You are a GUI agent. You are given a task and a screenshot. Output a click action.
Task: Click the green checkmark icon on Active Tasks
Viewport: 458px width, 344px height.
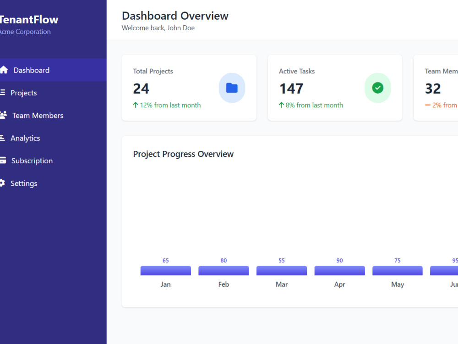click(x=378, y=88)
